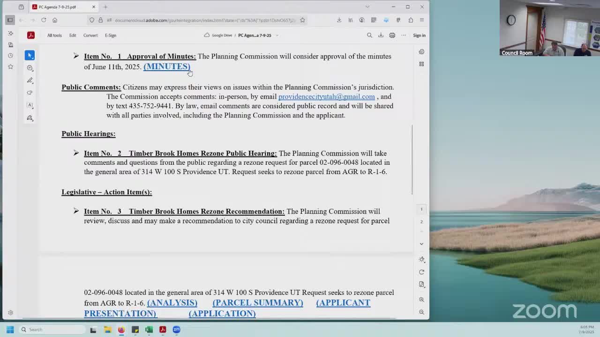Image resolution: width=600 pixels, height=337 pixels.
Task: Open a new browser tab
Action: [x=105, y=7]
